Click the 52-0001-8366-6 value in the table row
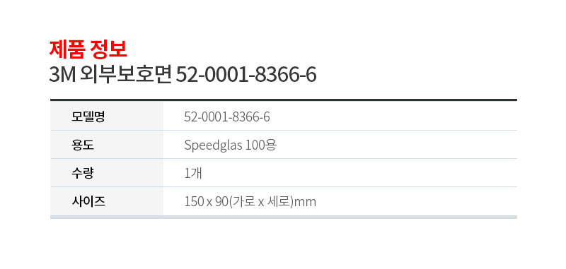This screenshot has width=566, height=269. click(227, 117)
